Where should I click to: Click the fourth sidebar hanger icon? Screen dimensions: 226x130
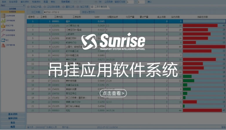[3, 31]
